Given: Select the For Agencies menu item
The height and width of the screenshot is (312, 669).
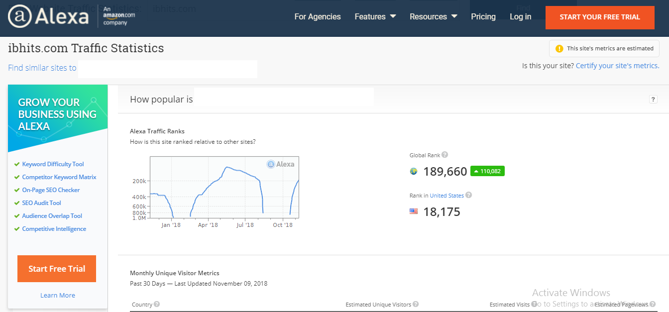Looking at the screenshot, I should 317,16.
